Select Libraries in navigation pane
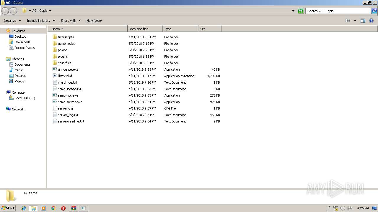Screen dimensions: 378x212 (18, 59)
